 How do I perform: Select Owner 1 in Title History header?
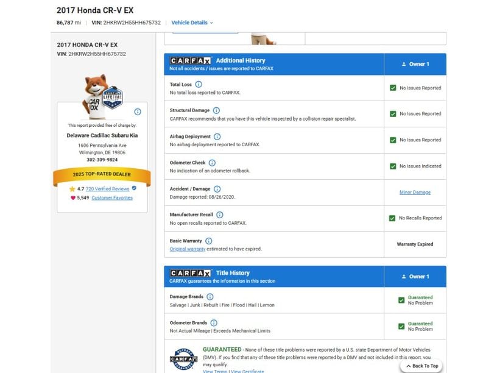tap(415, 277)
